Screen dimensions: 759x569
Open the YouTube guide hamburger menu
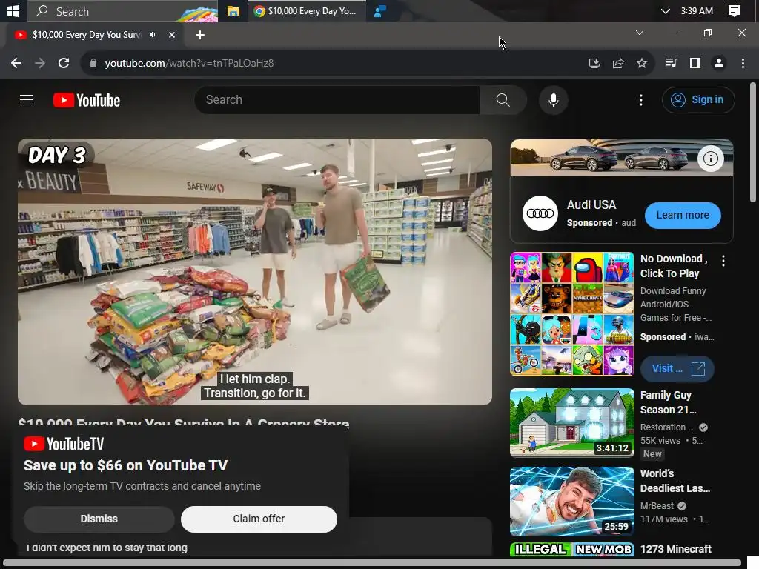[27, 100]
